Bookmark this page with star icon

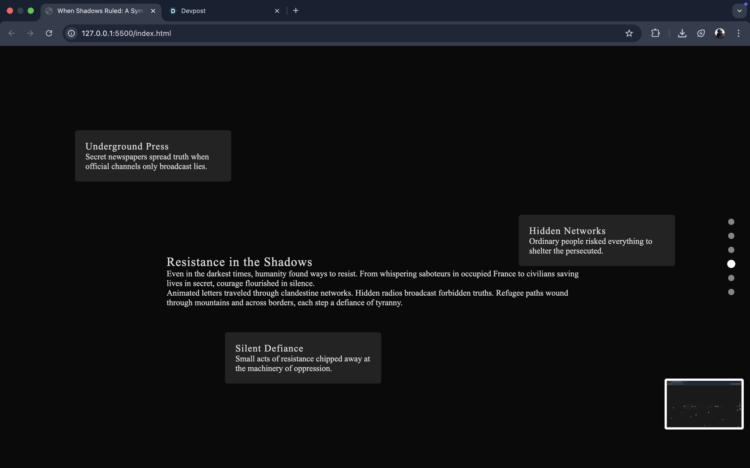(629, 34)
